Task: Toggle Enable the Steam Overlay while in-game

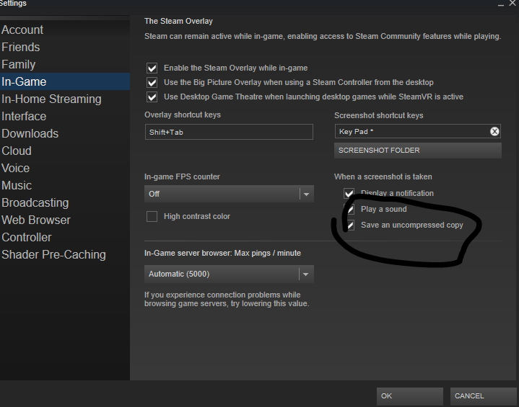Action: pyautogui.click(x=152, y=68)
